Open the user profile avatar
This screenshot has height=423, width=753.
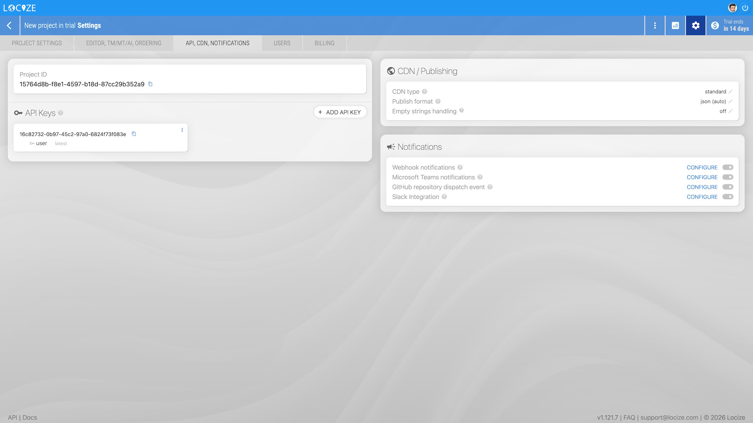click(x=732, y=8)
